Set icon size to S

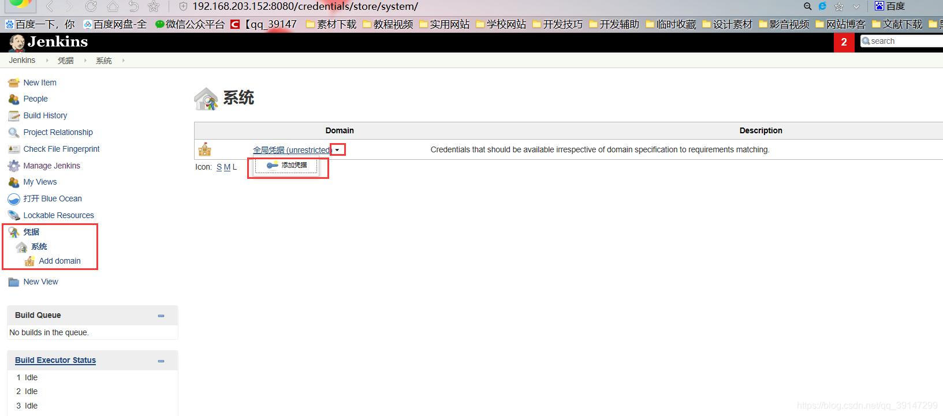[x=219, y=167]
